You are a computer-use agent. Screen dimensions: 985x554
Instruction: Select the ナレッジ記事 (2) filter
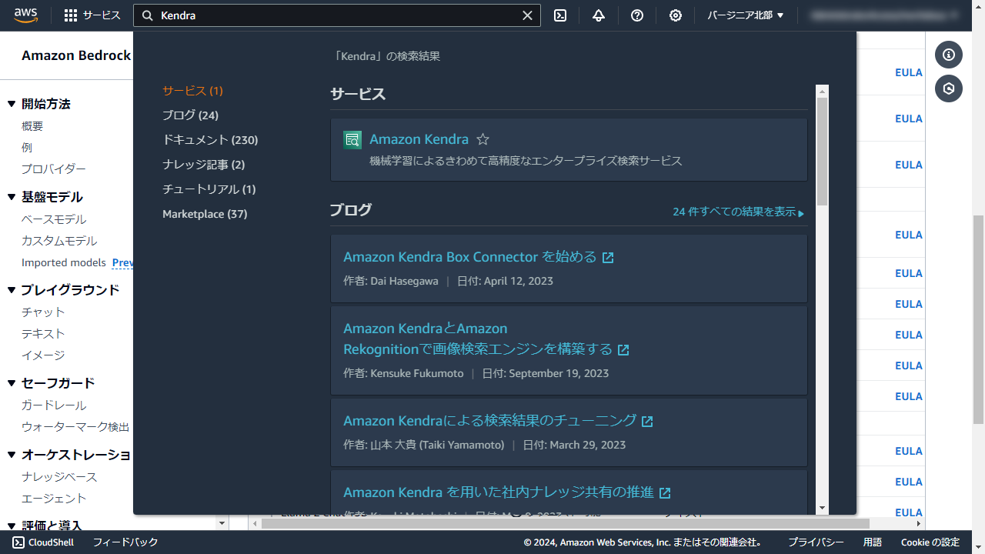(203, 165)
